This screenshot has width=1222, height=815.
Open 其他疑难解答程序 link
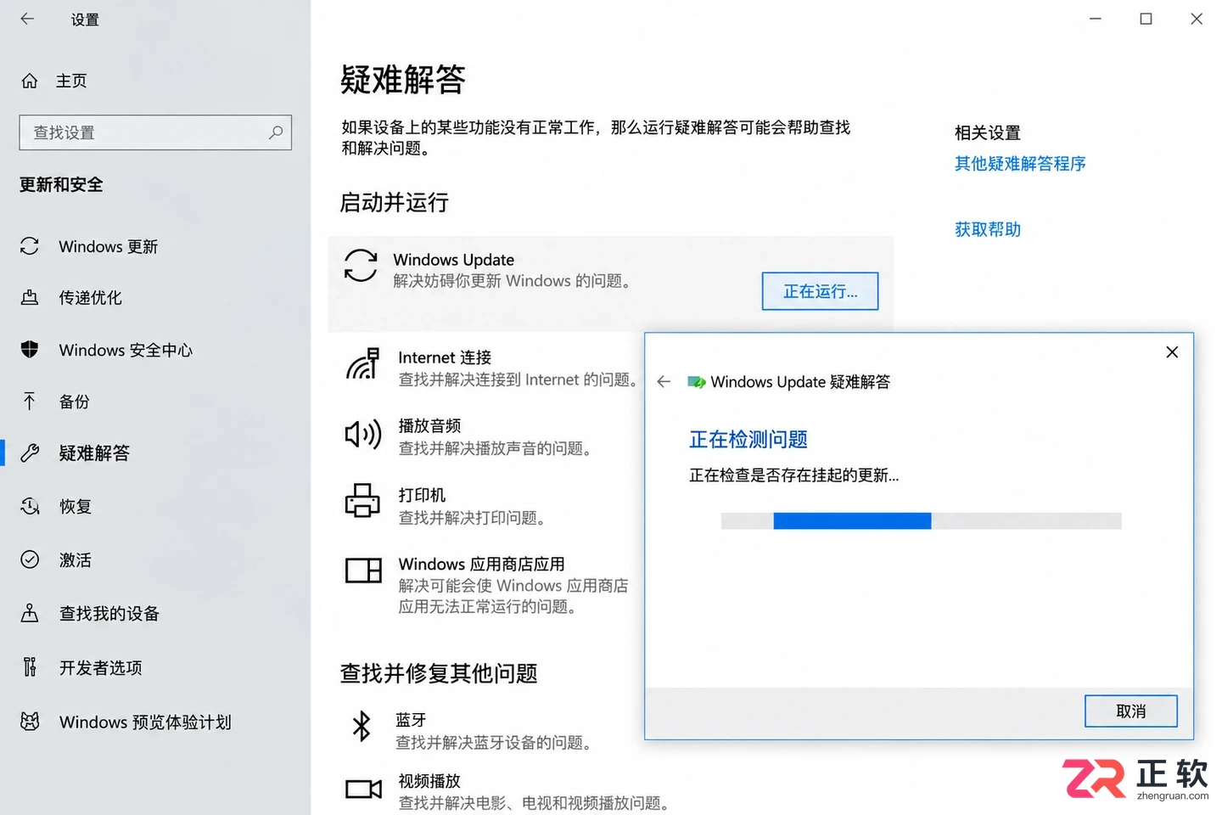(x=1020, y=163)
